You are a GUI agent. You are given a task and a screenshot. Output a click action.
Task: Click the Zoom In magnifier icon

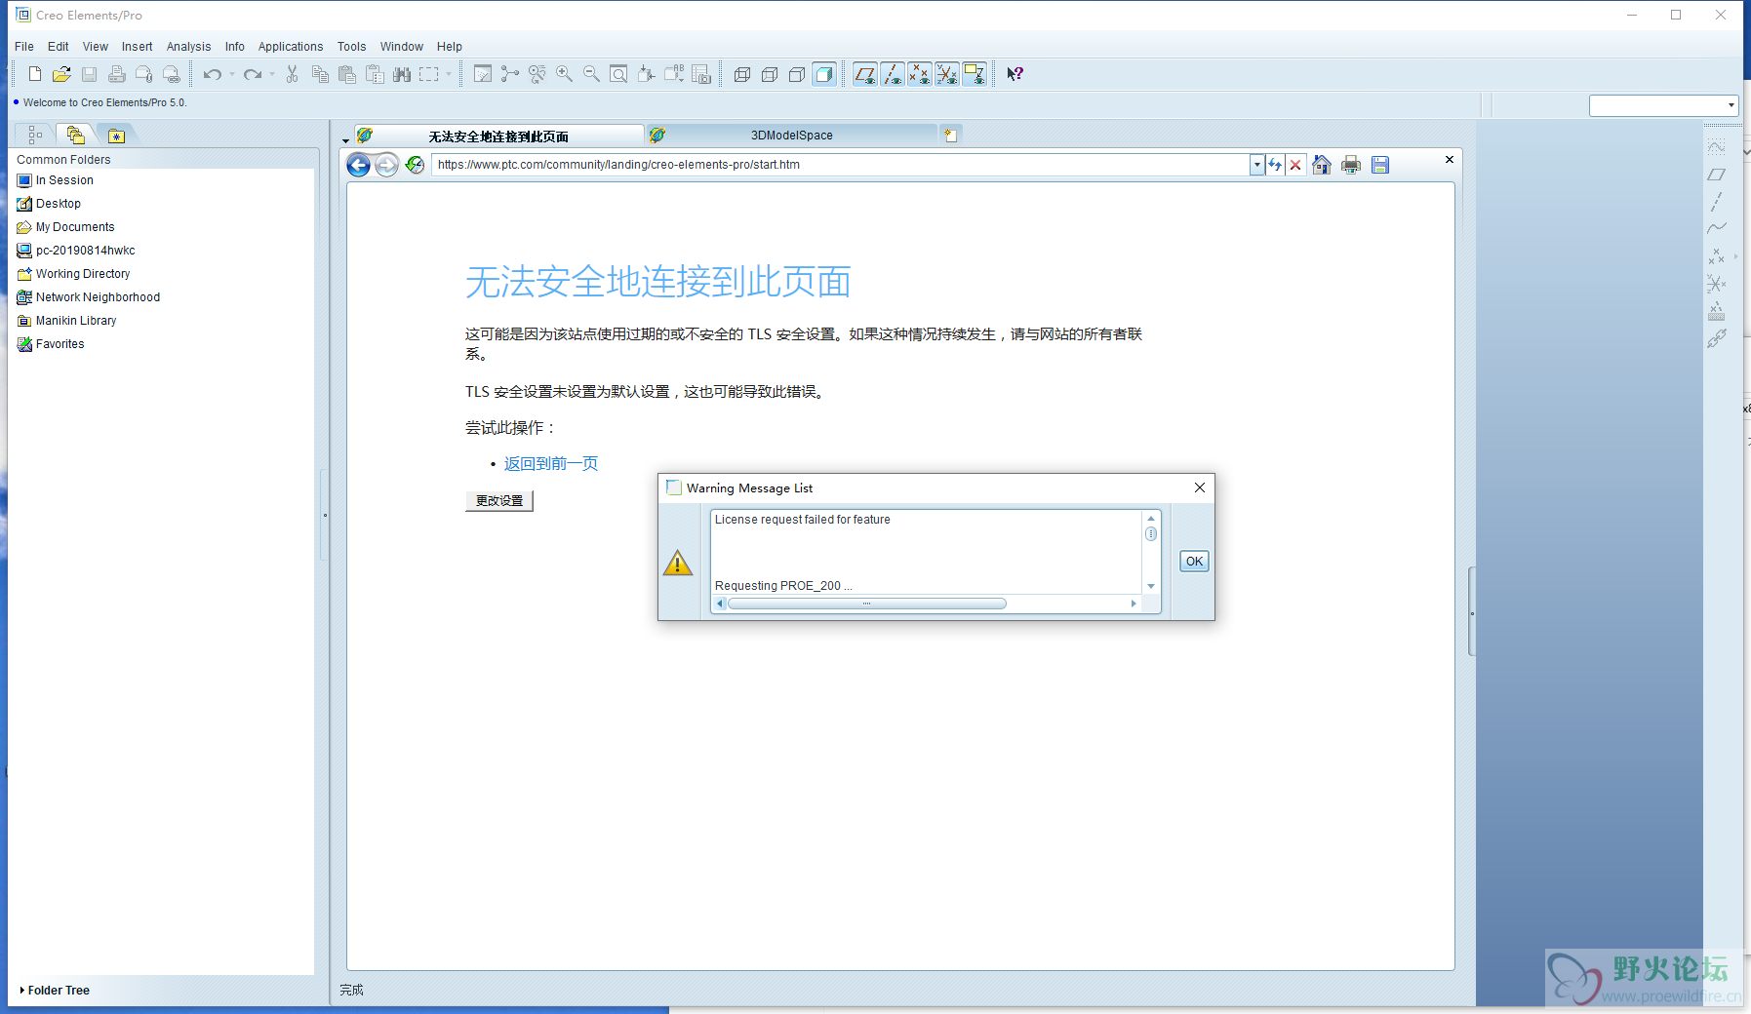click(x=564, y=74)
